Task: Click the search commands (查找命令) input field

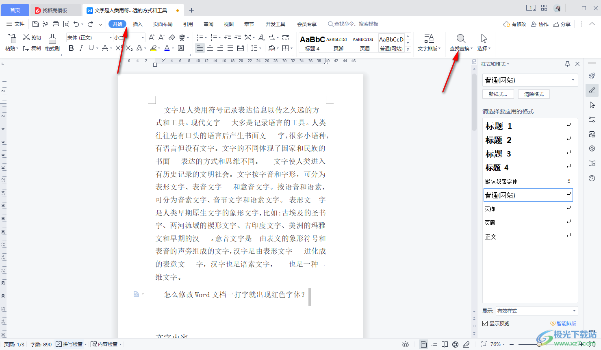Action: tap(354, 24)
